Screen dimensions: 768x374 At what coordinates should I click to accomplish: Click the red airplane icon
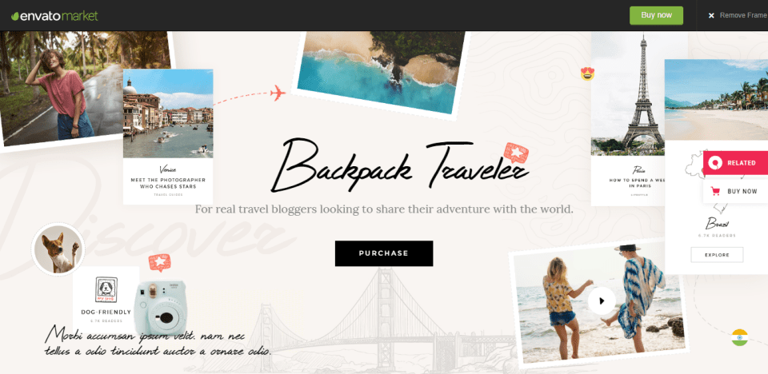click(x=278, y=93)
